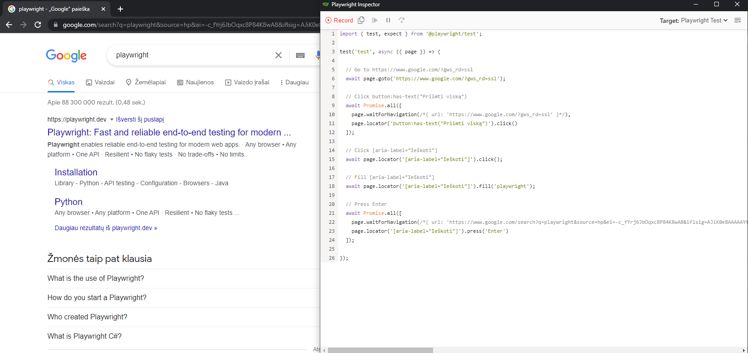Go back using the browser back arrow
Viewport: 748px width, 353px height.
tap(9, 25)
